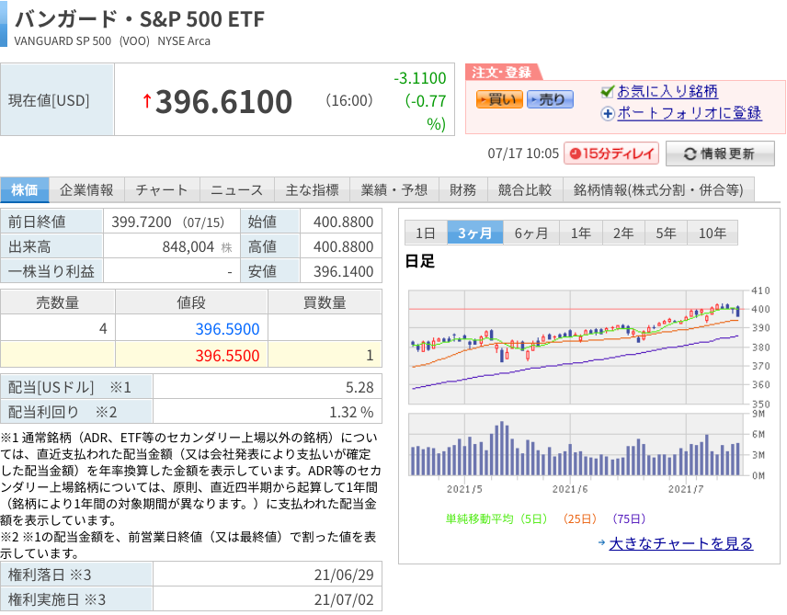Click payment date 21/07/02
787x615 pixels.
344,599
